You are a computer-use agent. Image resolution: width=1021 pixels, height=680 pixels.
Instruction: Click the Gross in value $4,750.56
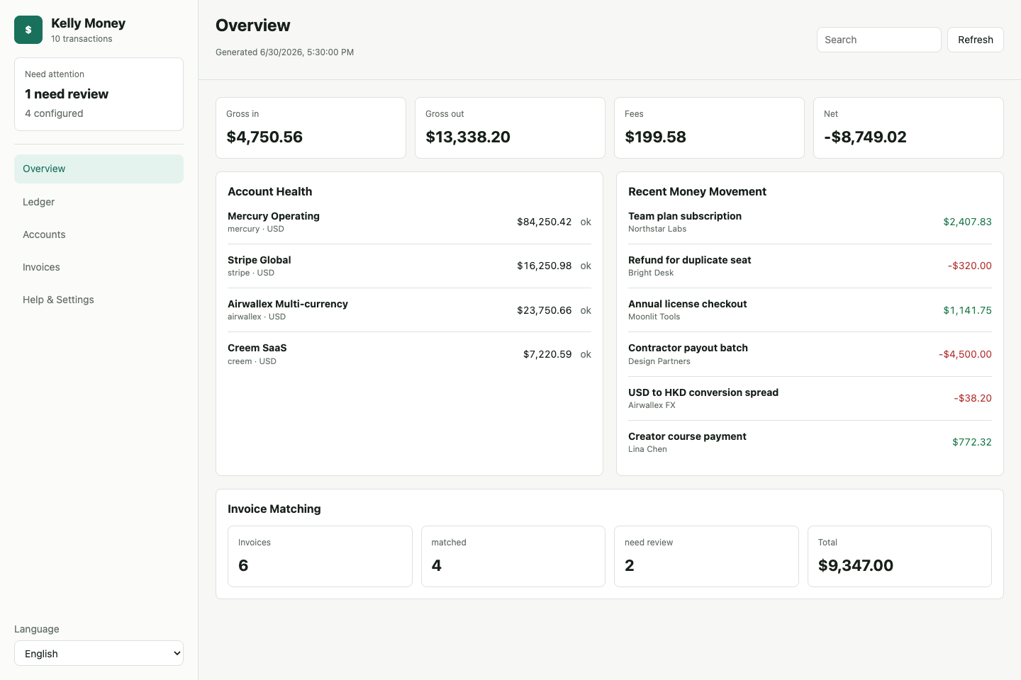[x=264, y=137]
